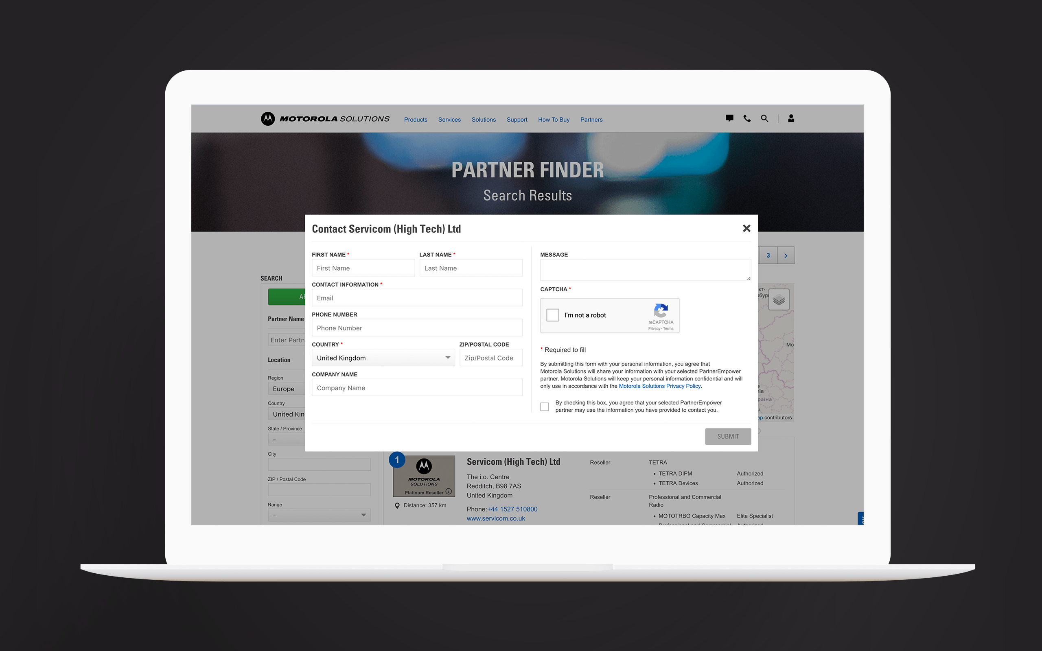
Task: Click the City search field
Action: pos(320,465)
